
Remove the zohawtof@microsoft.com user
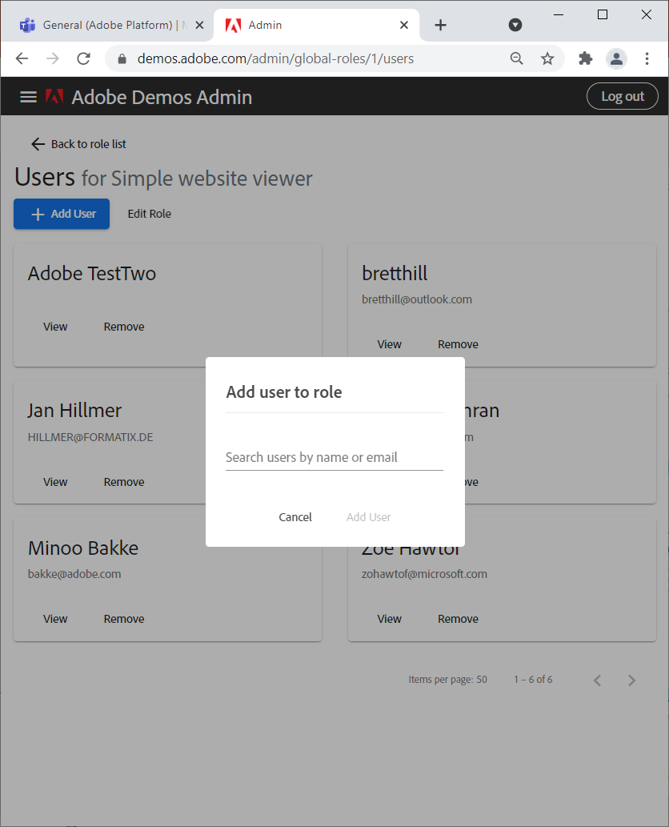[x=458, y=619]
